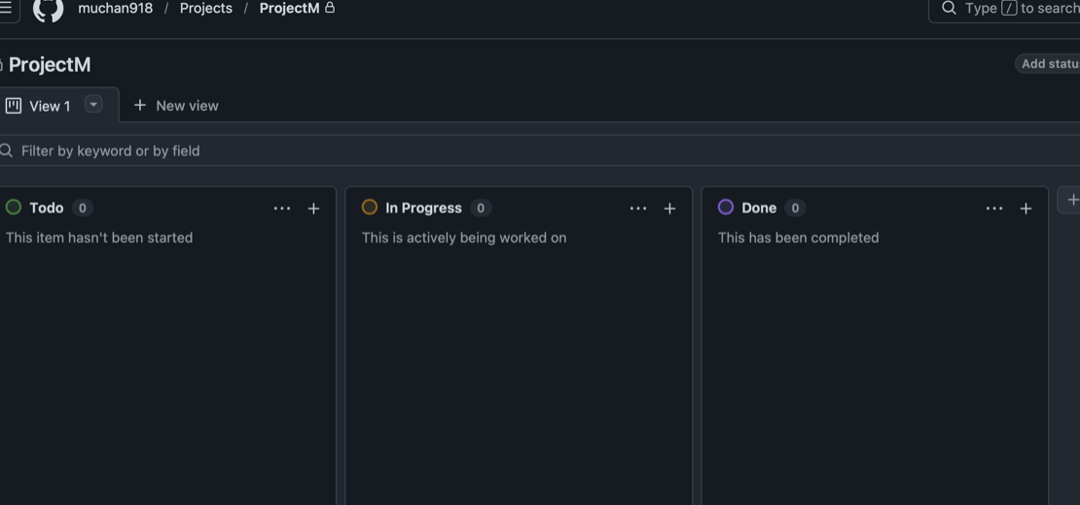This screenshot has width=1080, height=505.
Task: Open In Progress column options menu
Action: click(x=638, y=208)
